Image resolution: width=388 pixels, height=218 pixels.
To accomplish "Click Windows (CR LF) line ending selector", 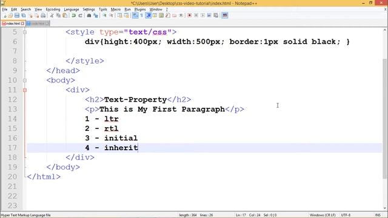I will click(323, 215).
